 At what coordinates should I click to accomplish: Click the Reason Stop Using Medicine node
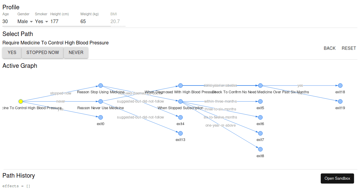(100, 85)
